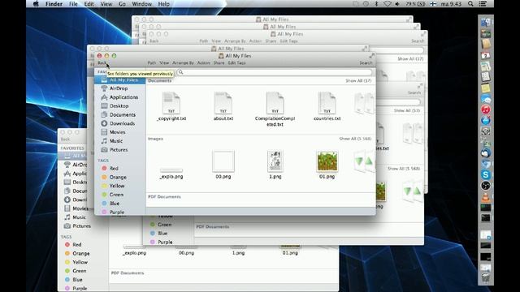Viewport: 520px width, 292px height.
Task: Open the Trash in the Dock
Action: coord(486,278)
